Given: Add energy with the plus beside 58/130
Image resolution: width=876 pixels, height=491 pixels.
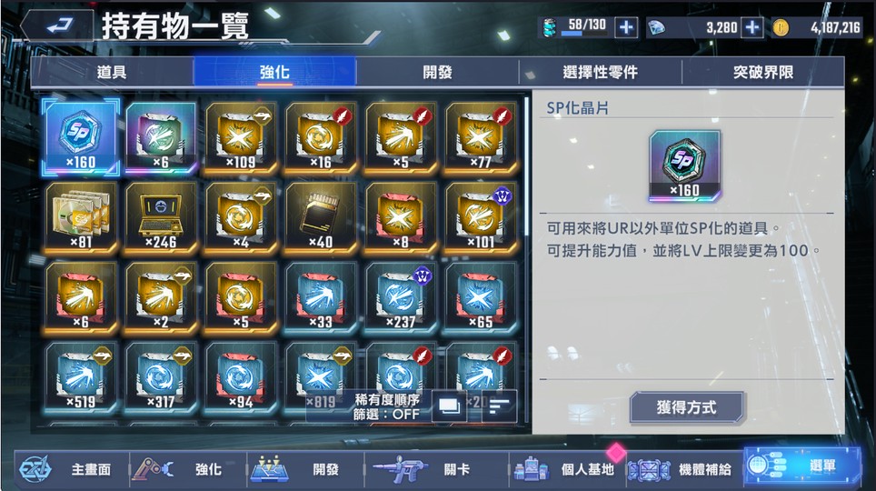Looking at the screenshot, I should point(626,27).
